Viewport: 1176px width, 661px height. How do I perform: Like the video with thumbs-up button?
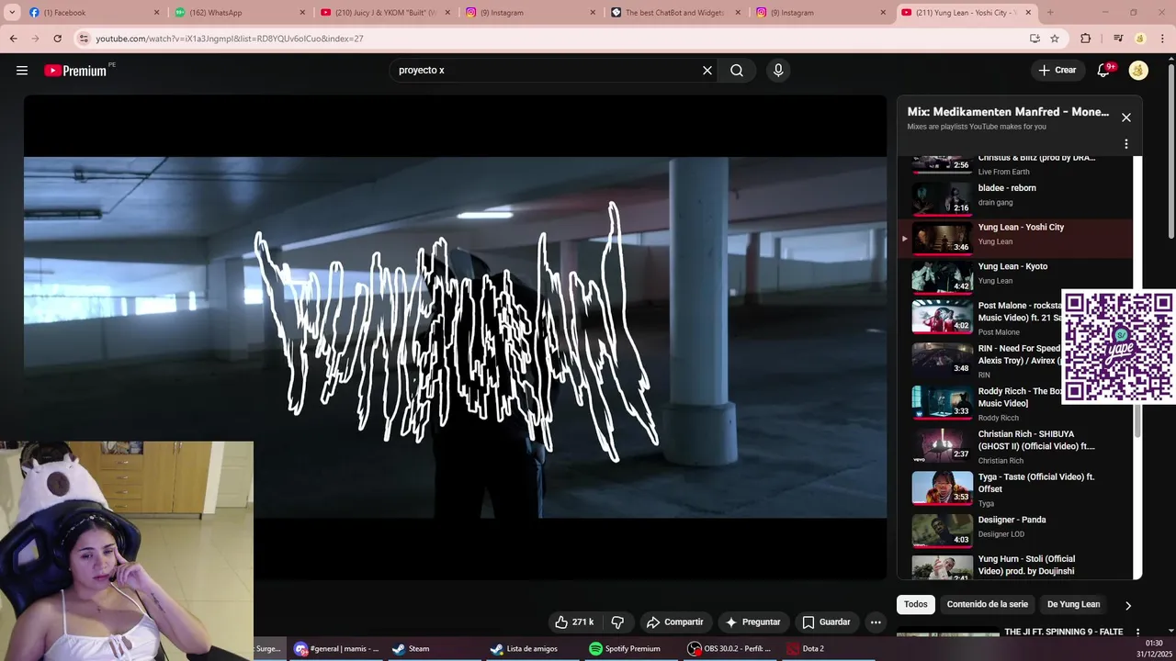point(575,622)
